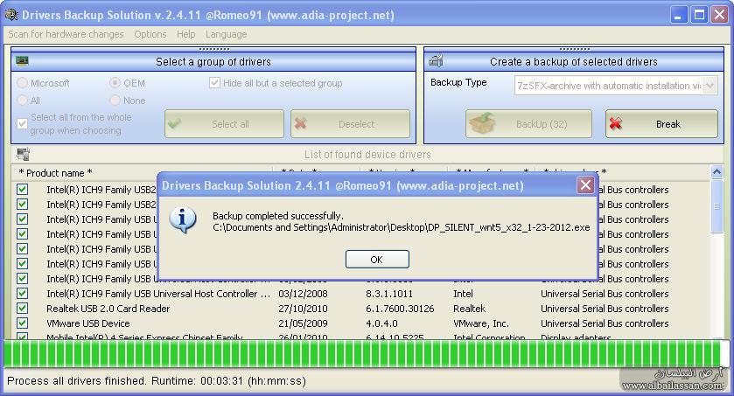
Task: Click the Deselect button
Action: point(350,124)
